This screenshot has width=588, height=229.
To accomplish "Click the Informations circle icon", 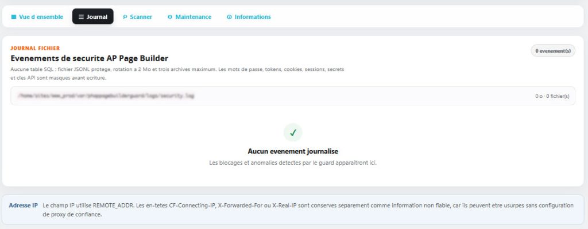I will (229, 17).
